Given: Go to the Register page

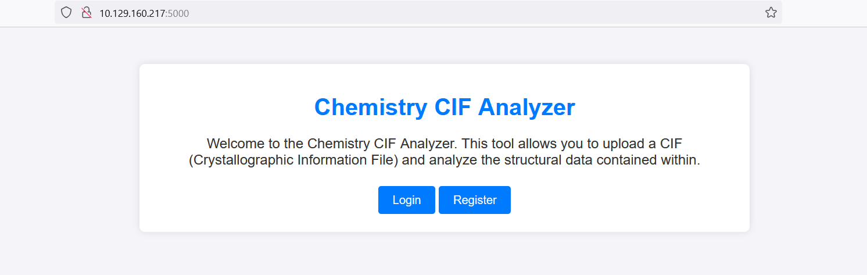Looking at the screenshot, I should (x=475, y=200).
